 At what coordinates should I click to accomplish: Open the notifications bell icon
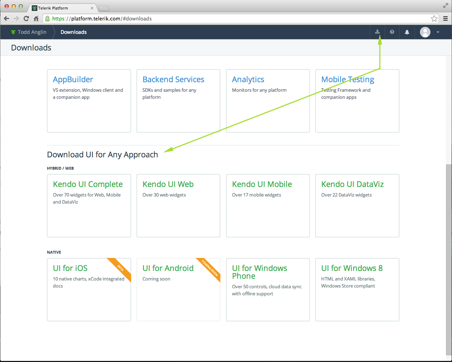(407, 32)
